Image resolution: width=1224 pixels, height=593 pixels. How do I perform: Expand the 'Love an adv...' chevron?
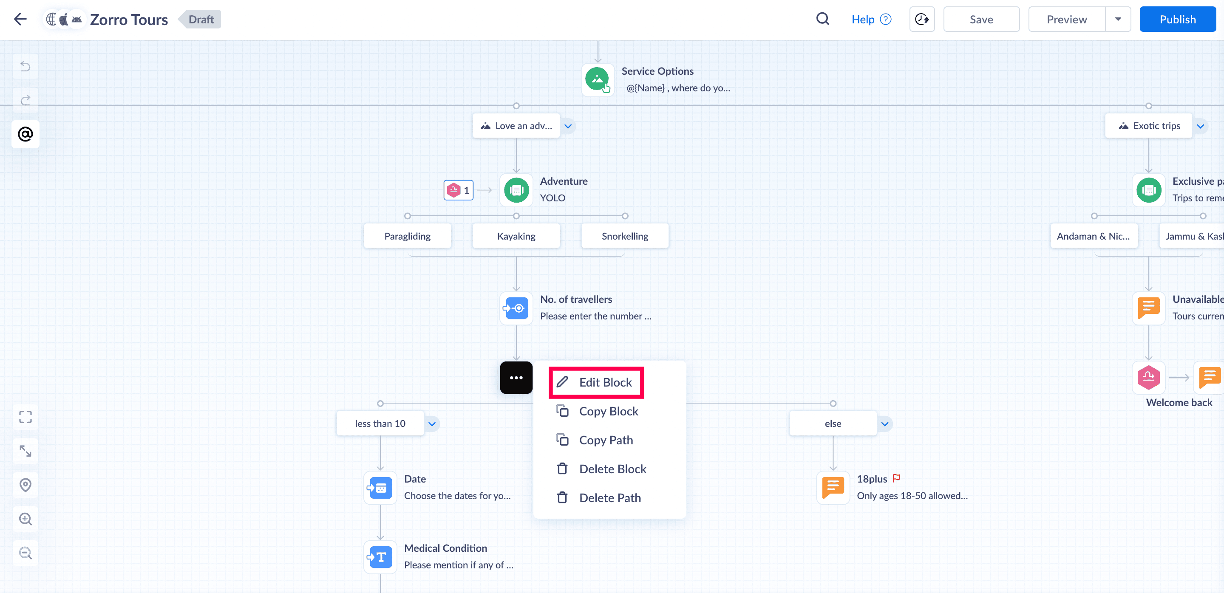point(568,126)
